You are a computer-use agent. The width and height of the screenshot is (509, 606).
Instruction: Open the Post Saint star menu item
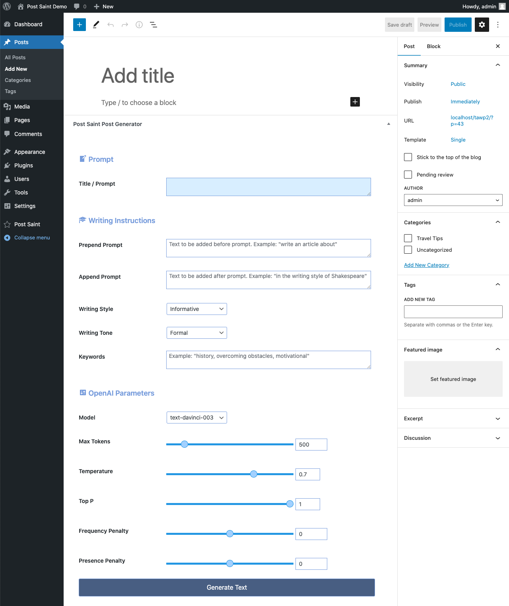tap(32, 224)
